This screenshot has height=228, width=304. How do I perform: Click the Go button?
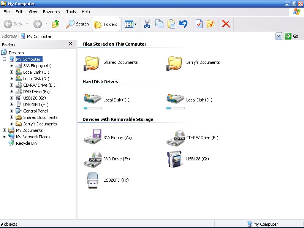(x=292, y=36)
